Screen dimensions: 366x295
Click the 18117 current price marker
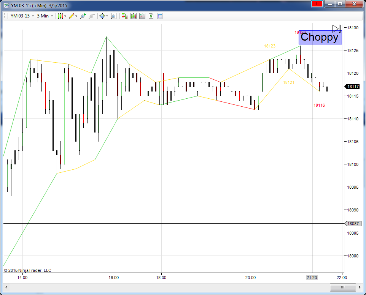click(x=353, y=87)
